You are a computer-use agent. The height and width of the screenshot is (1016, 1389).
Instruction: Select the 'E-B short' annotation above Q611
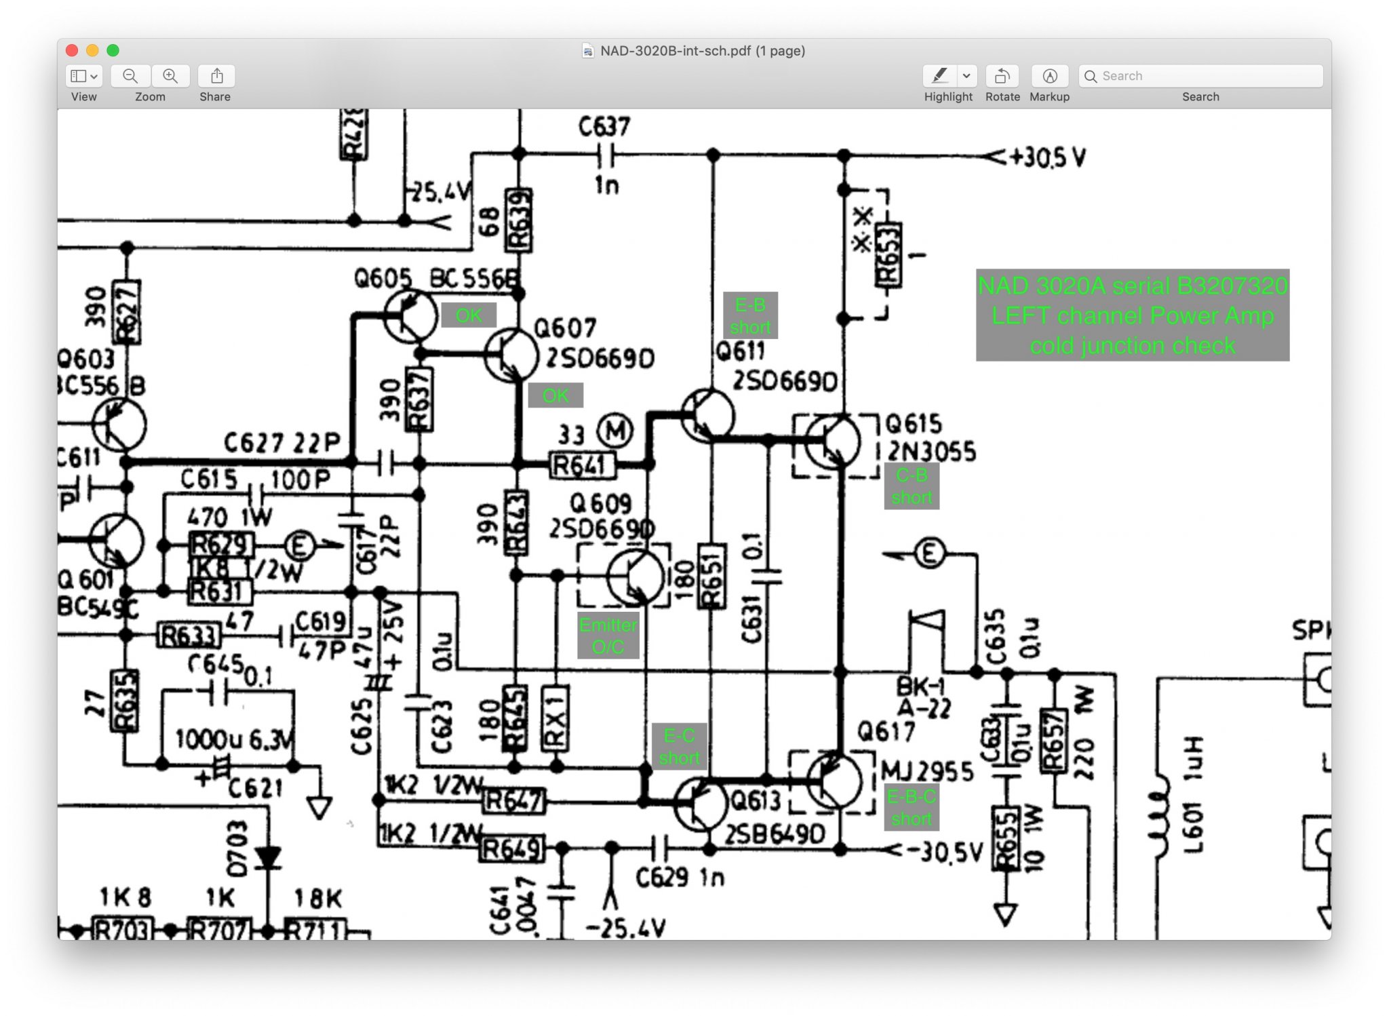pyautogui.click(x=750, y=316)
